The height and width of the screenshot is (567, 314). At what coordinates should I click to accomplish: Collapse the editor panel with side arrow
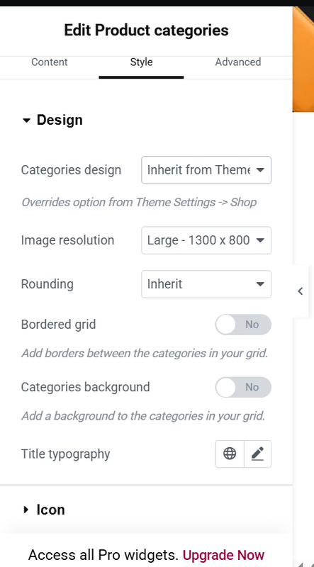point(301,291)
